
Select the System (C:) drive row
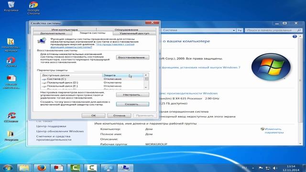pyautogui.click(x=92, y=79)
